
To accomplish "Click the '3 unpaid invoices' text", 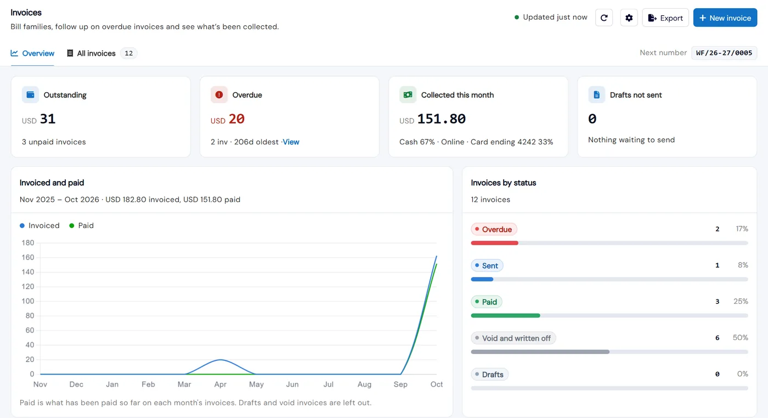I will click(x=54, y=142).
